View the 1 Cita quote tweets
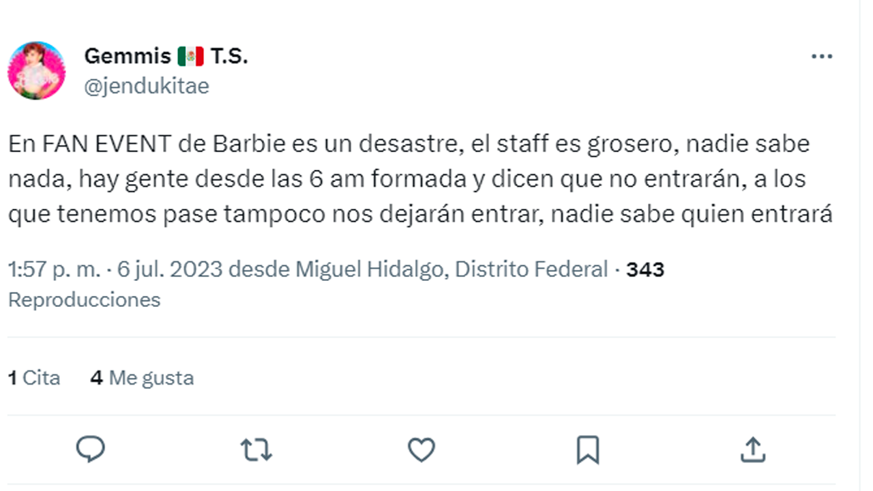Screen dimensions: 873x491 (34, 377)
